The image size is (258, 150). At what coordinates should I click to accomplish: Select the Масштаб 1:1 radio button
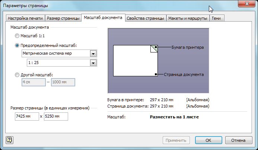tap(17, 36)
